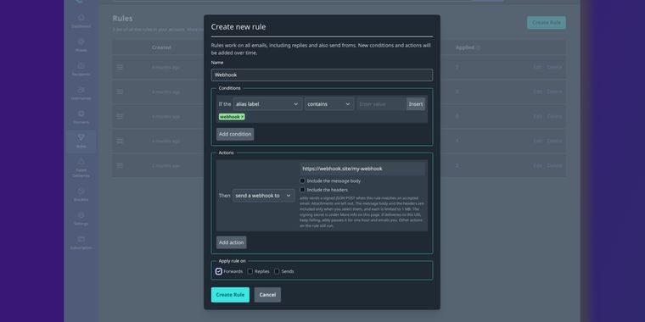Click the Create Rule button on the Rules page
Image resolution: width=645 pixels, height=322 pixels.
[x=547, y=23]
